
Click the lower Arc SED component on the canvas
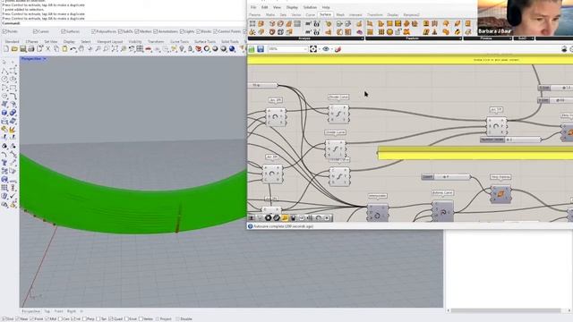(x=272, y=174)
